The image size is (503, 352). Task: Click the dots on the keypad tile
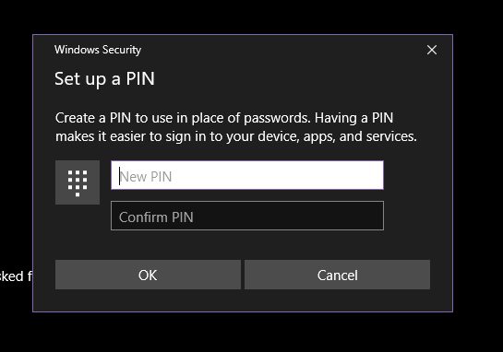point(78,183)
